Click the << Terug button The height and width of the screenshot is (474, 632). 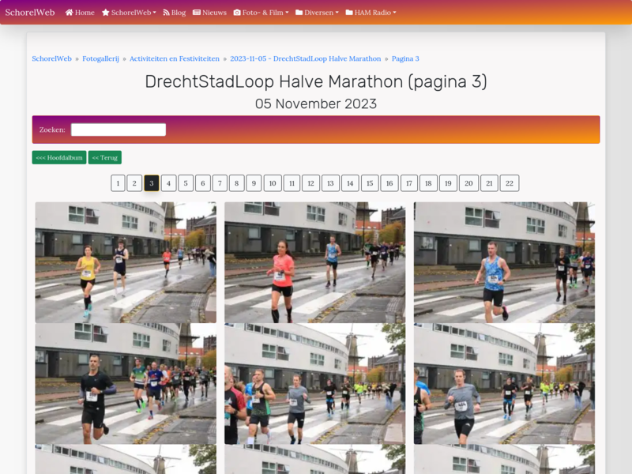pos(105,157)
